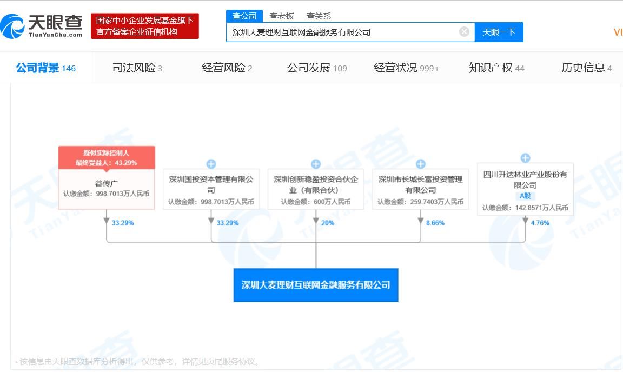The height and width of the screenshot is (372, 623).
Task: Click the 认缴金额 600万人民币 text
Action: tap(316, 202)
